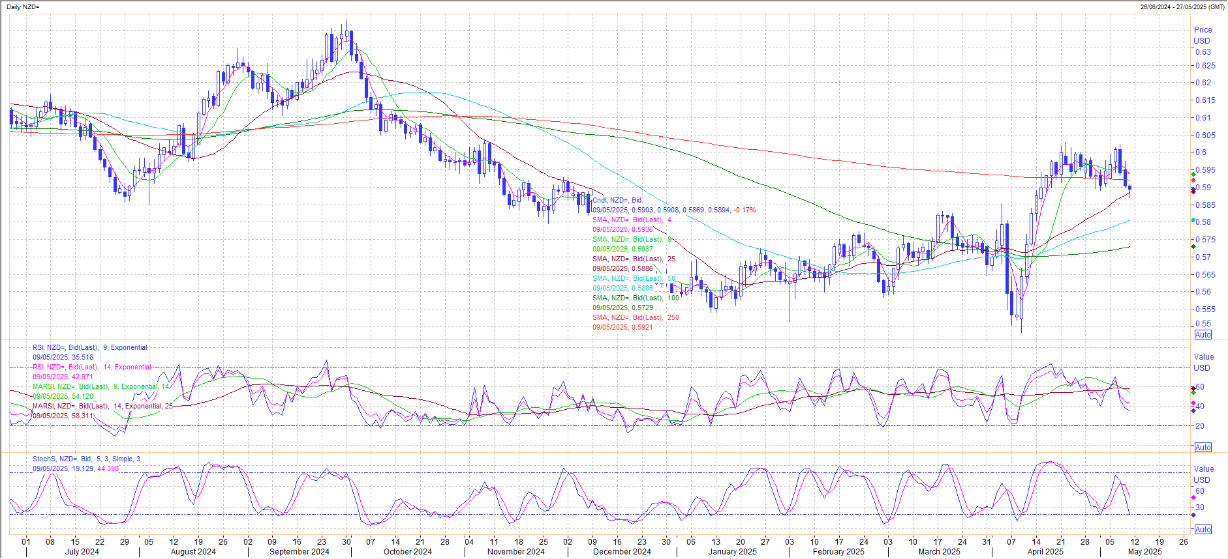
Task: Click the maroon SMA 25 diamond just below 0.59
Action: pos(1193,192)
